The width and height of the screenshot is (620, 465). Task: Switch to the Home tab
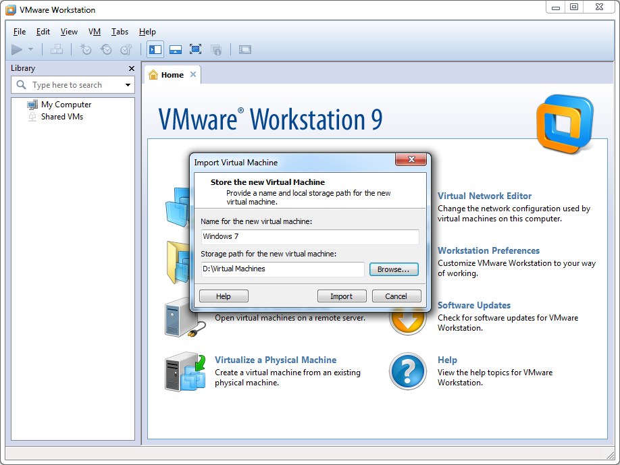(x=172, y=75)
